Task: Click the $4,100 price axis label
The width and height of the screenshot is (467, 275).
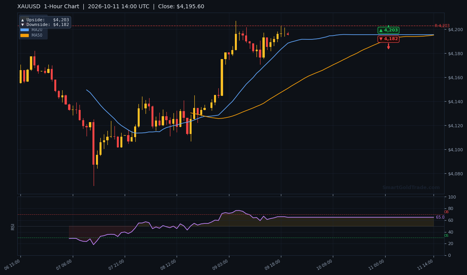Action: click(x=455, y=150)
